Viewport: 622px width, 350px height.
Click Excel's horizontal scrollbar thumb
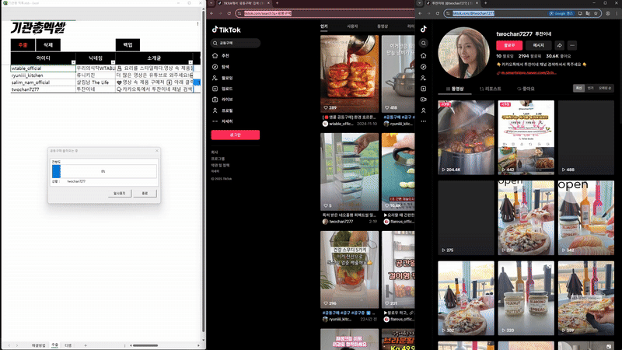click(x=145, y=345)
